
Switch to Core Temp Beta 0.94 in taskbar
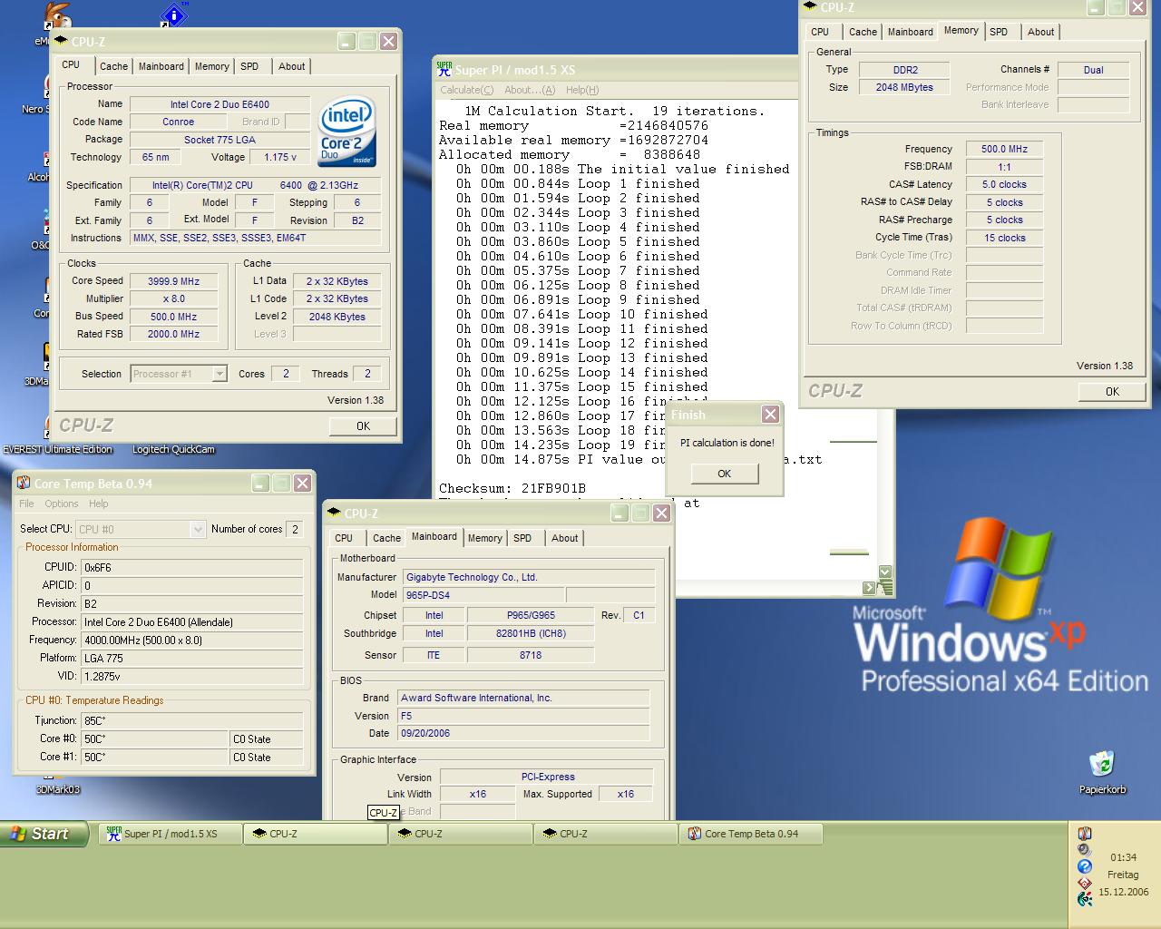750,834
